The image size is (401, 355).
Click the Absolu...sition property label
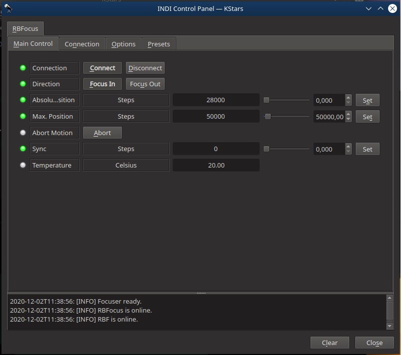(54, 100)
